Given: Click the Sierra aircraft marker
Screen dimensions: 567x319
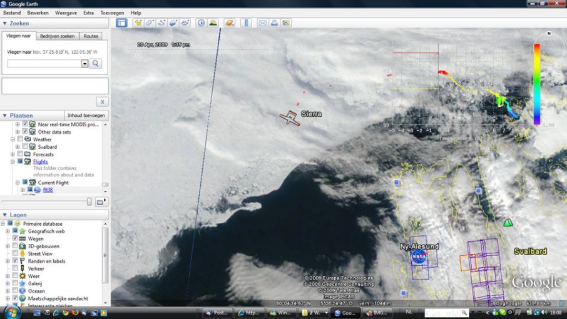Looking at the screenshot, I should pos(290,118).
